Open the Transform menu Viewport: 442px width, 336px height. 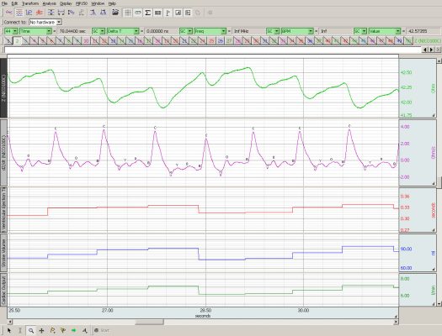[30, 3]
